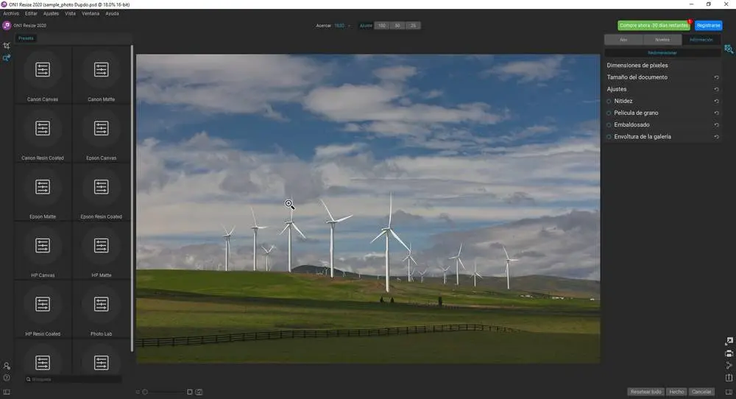Expand the Dimensiones de píxeles section
Image resolution: width=736 pixels, height=399 pixels.
637,66
